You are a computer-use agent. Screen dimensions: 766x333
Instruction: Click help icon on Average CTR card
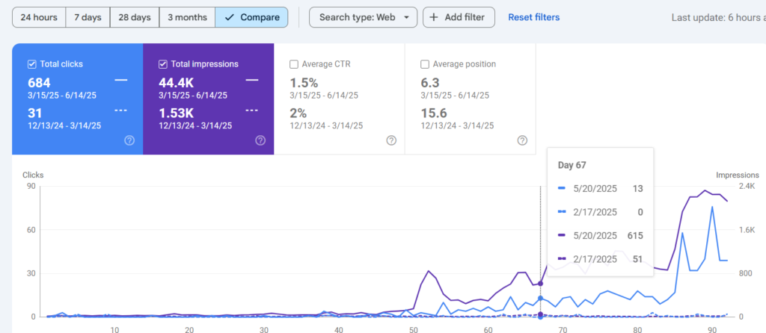click(391, 140)
